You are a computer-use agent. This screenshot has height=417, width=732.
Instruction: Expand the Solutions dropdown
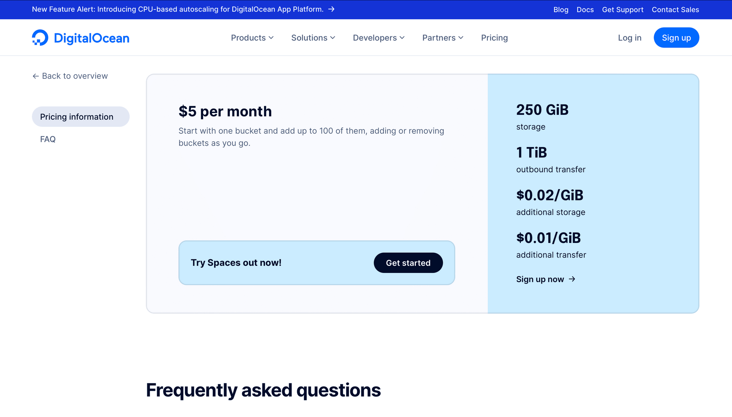coord(313,38)
